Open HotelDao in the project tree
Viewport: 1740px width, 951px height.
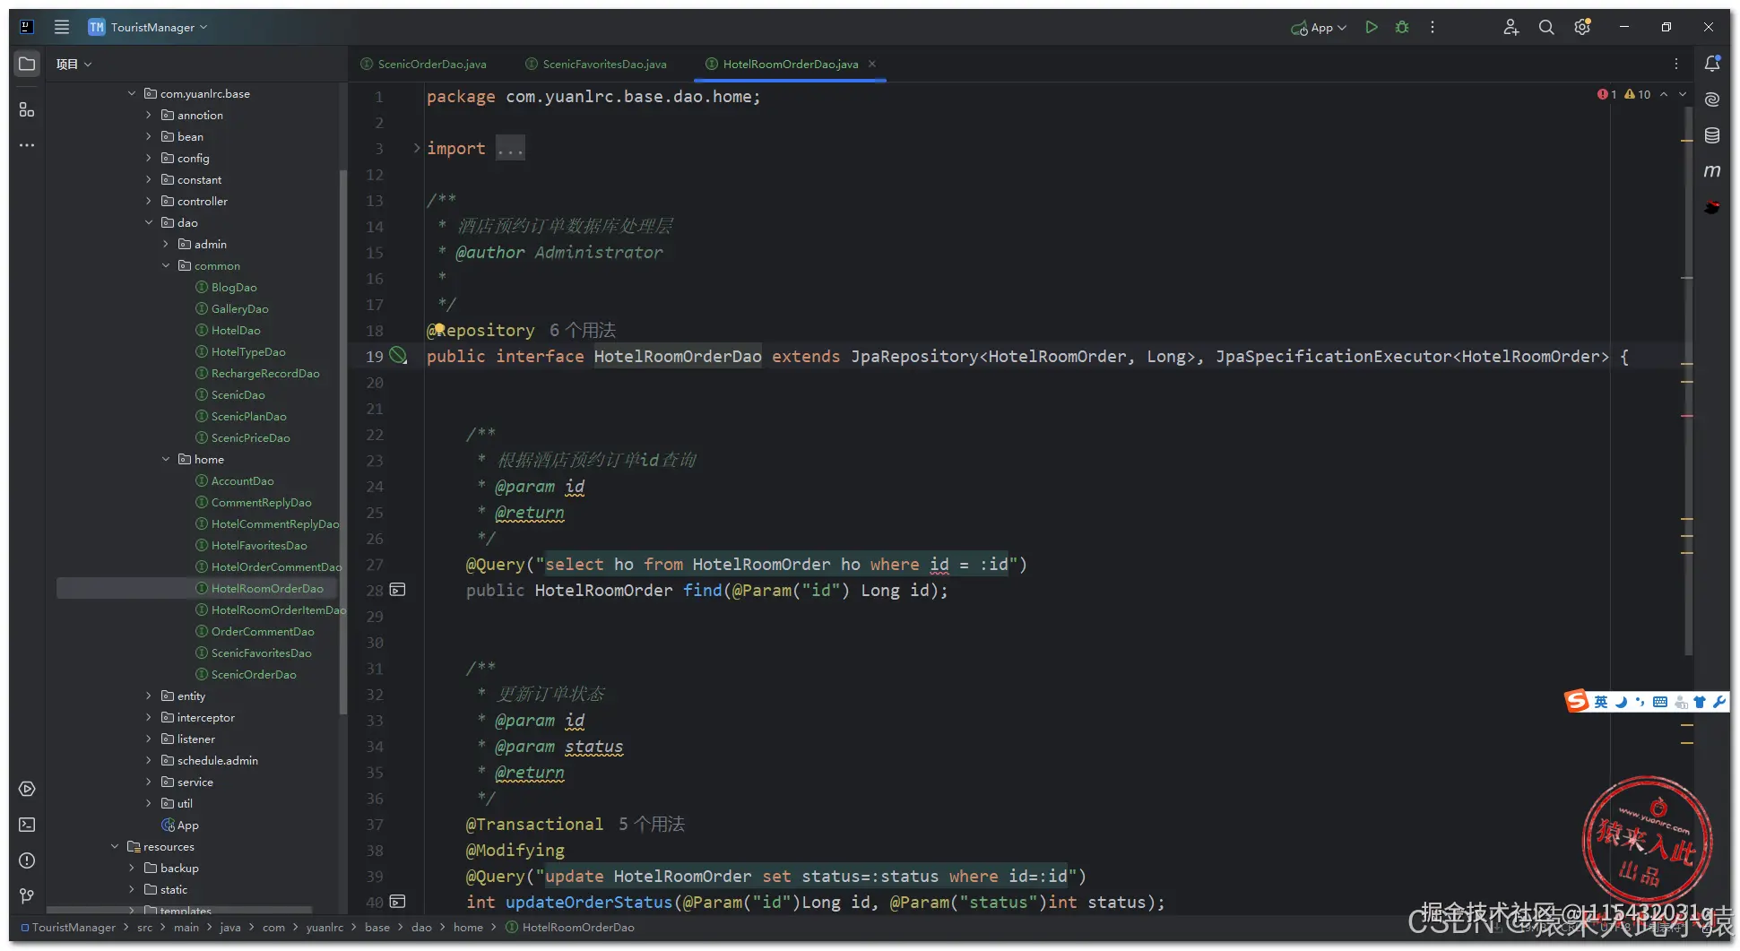(x=229, y=330)
